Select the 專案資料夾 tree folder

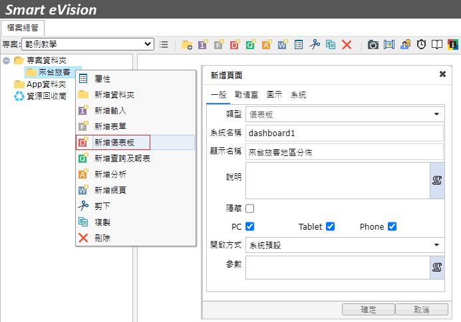point(41,60)
